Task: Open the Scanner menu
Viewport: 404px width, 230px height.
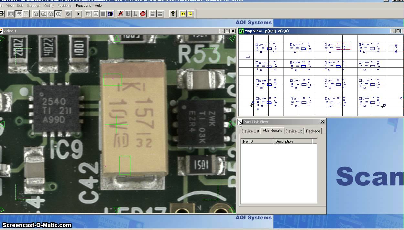Action: pyautogui.click(x=33, y=5)
